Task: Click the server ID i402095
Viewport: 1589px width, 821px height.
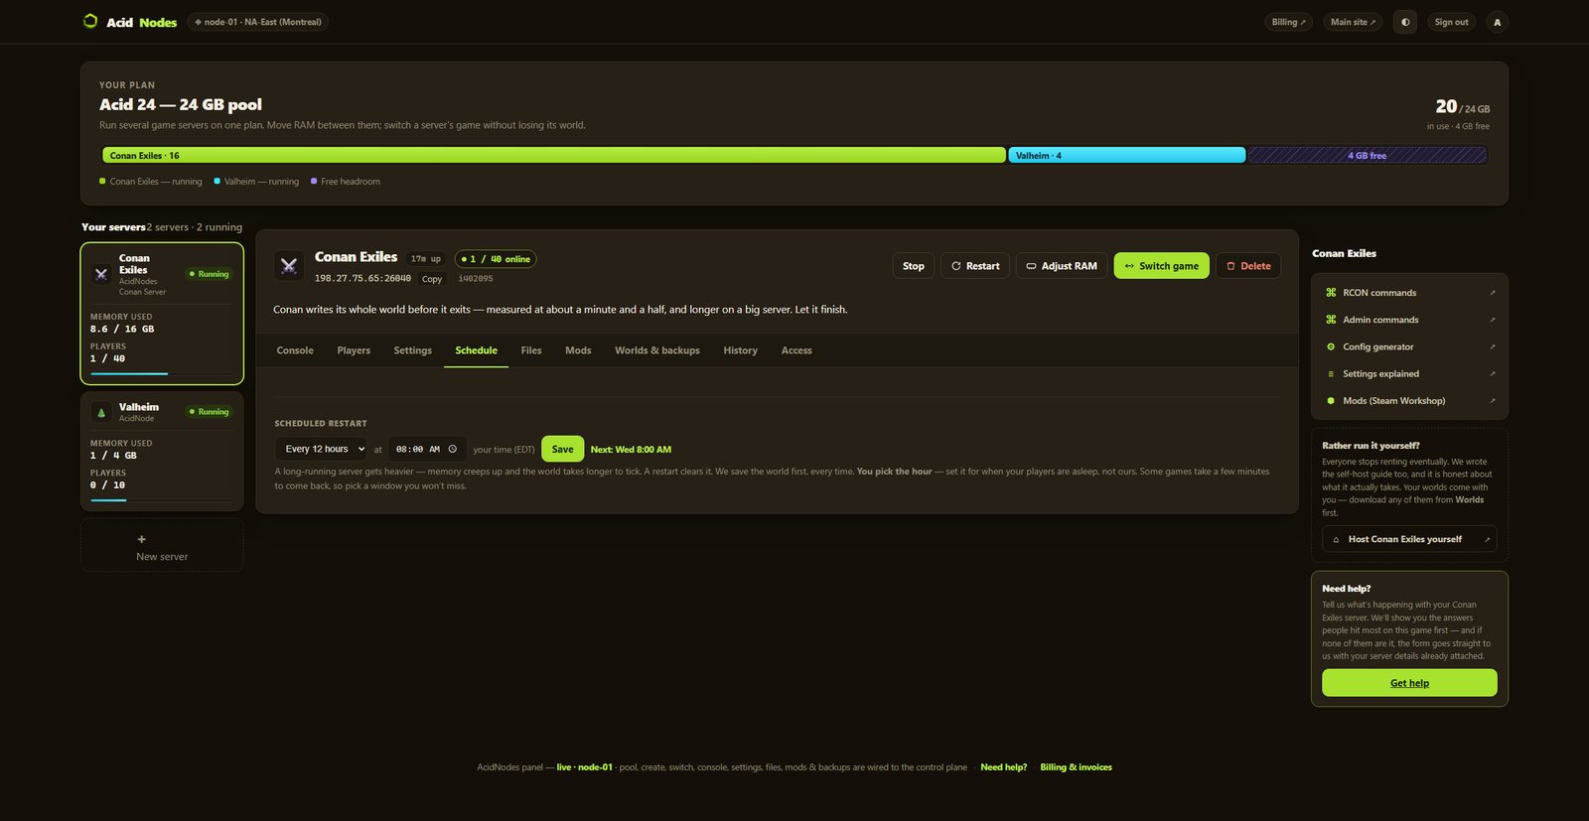Action: pos(476,279)
